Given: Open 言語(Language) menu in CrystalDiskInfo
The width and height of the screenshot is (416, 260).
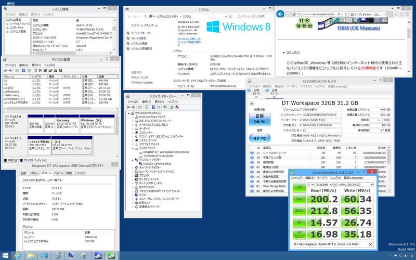Looking at the screenshot, I should click(337, 86).
